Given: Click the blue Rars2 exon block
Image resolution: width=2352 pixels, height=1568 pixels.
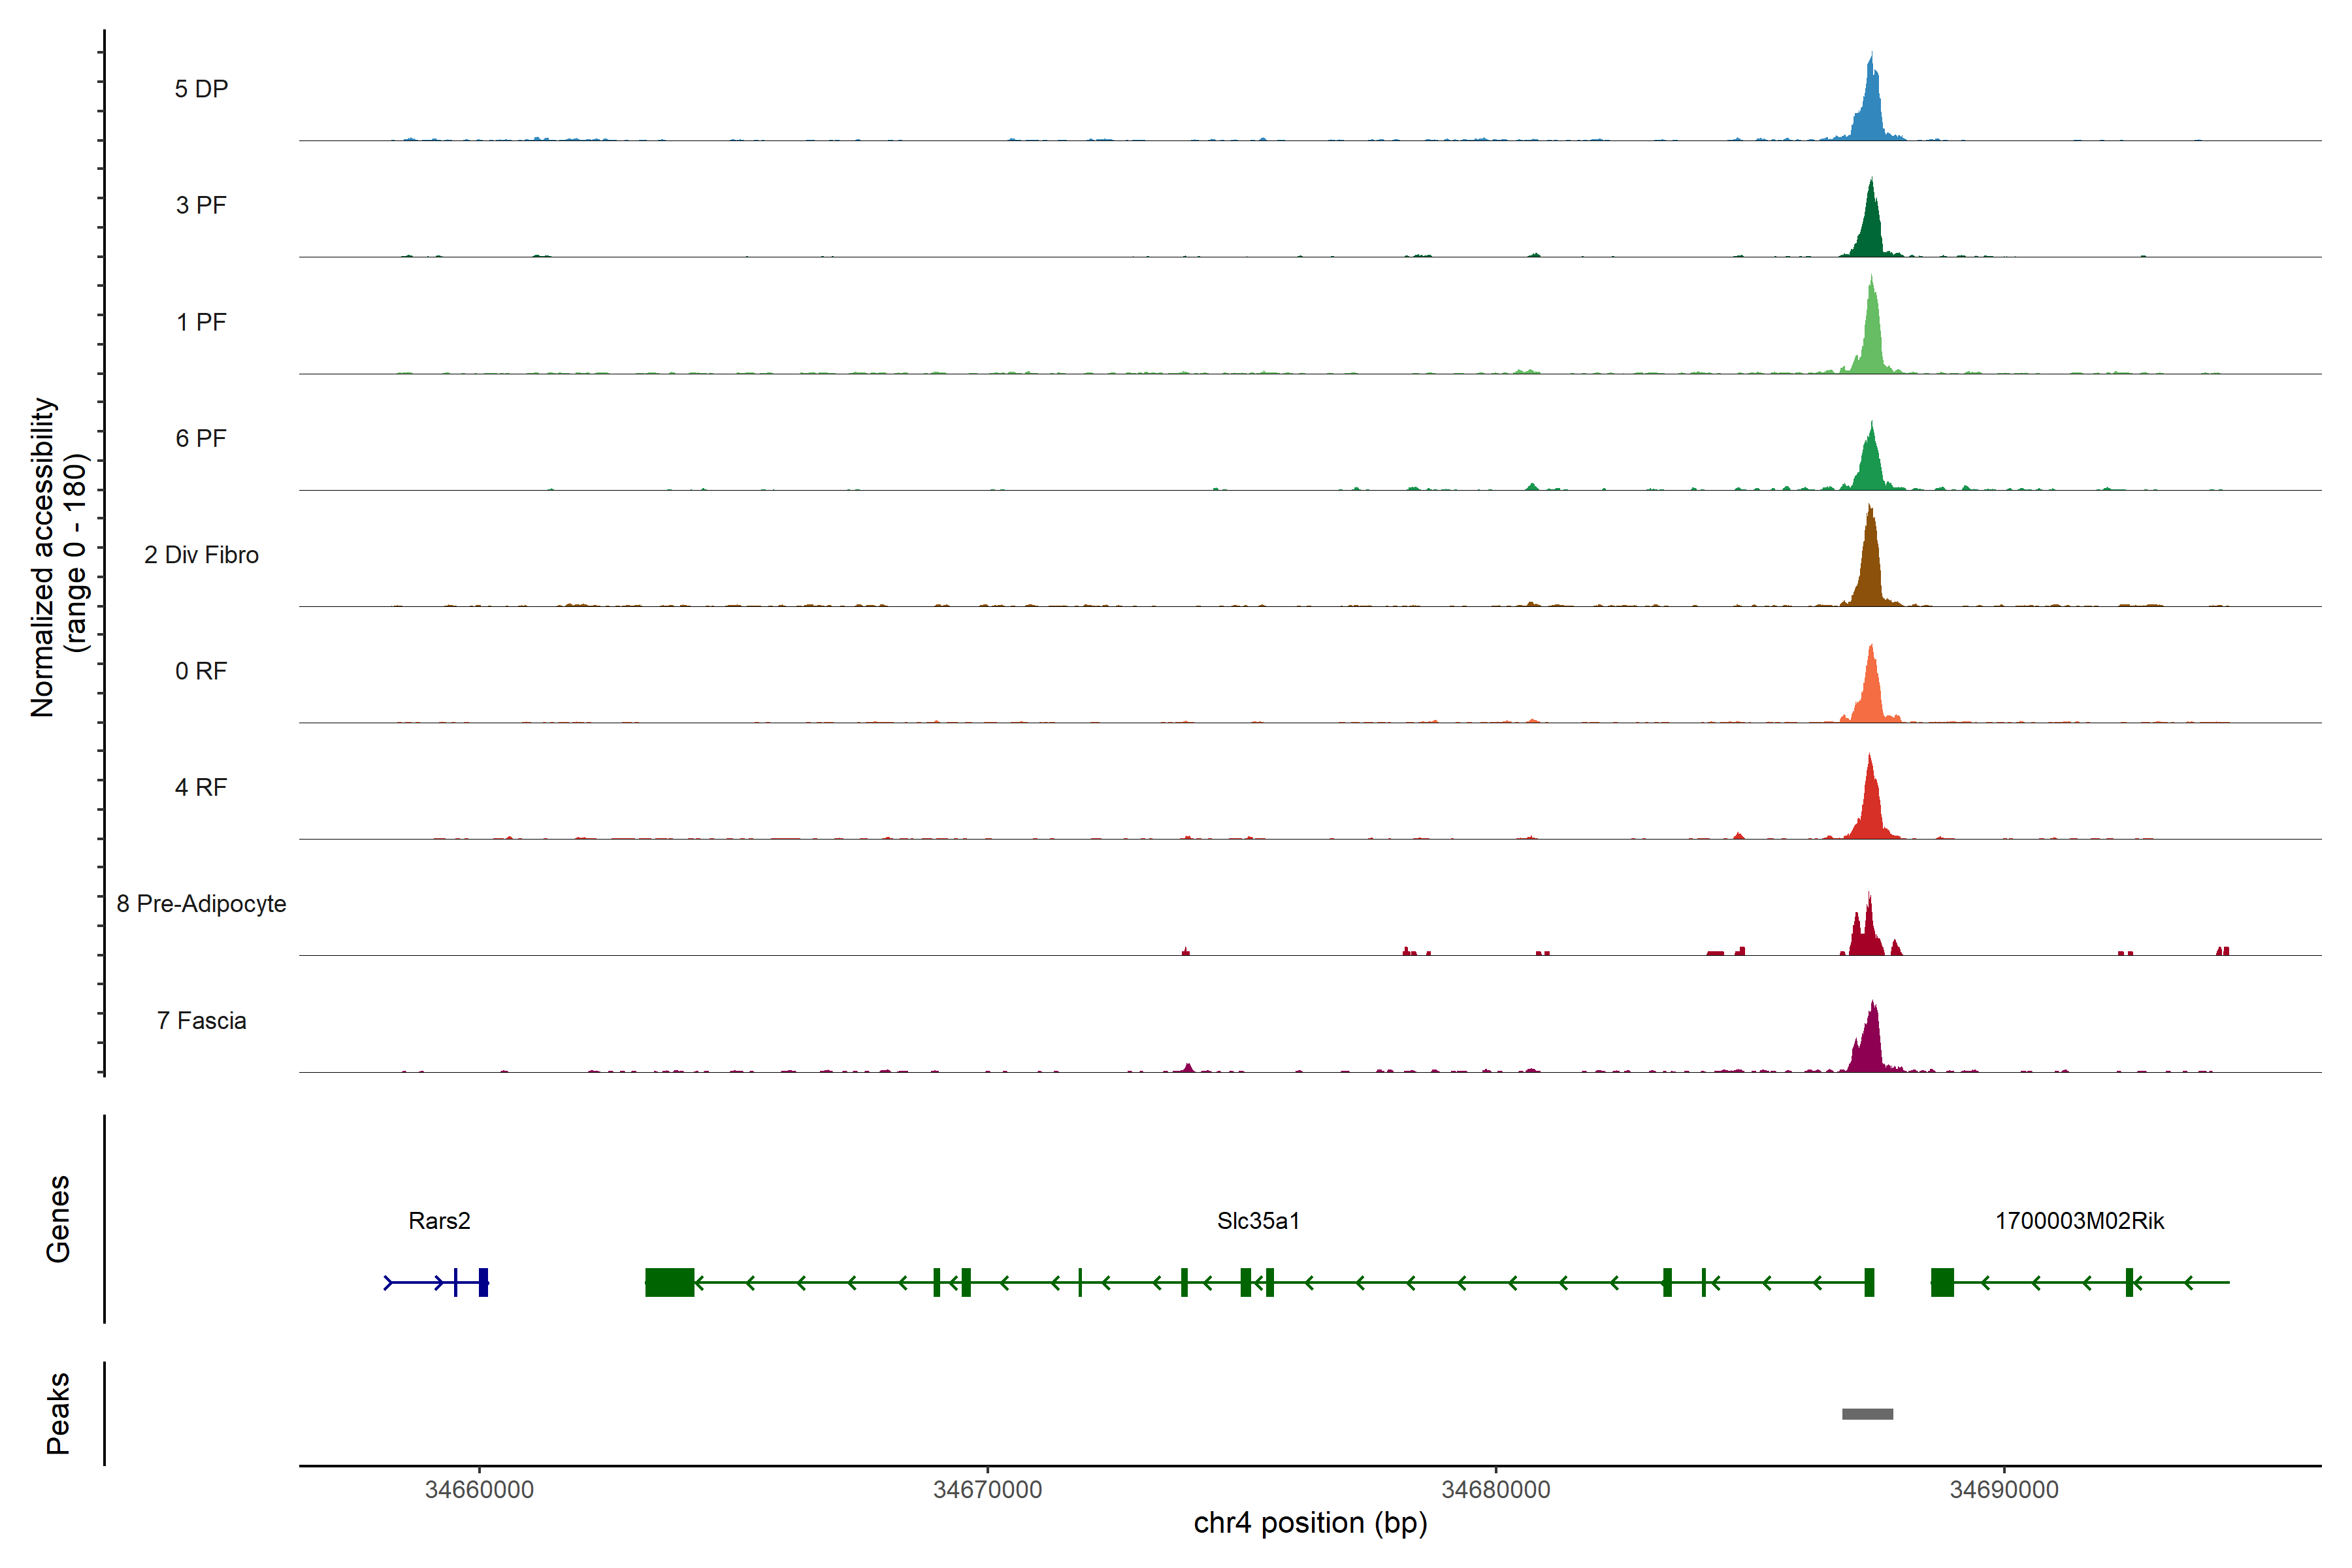Looking at the screenshot, I should click(483, 1282).
